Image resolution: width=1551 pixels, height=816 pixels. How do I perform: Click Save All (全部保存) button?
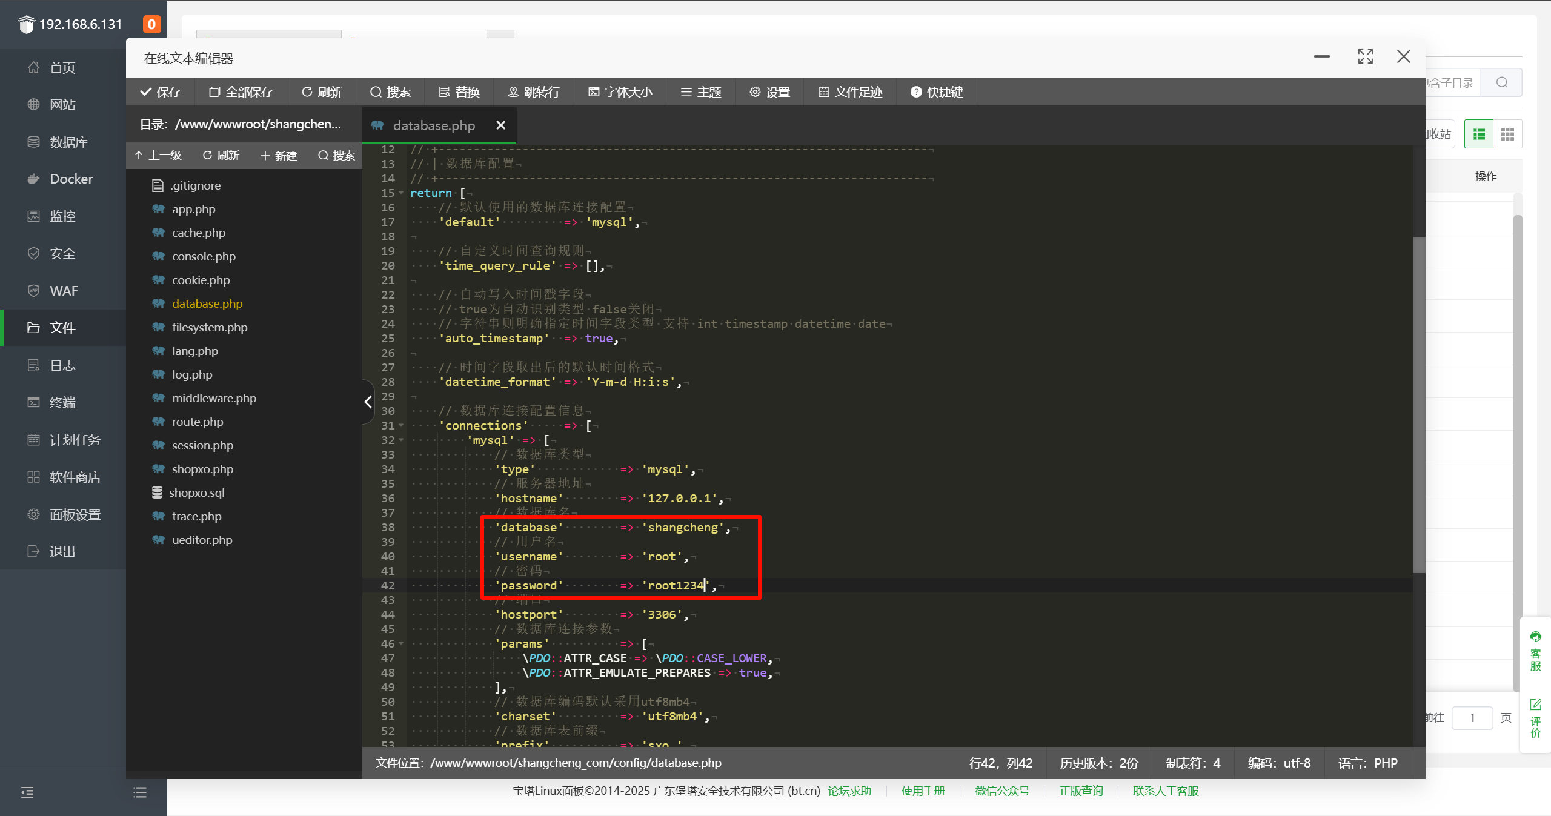(x=241, y=92)
